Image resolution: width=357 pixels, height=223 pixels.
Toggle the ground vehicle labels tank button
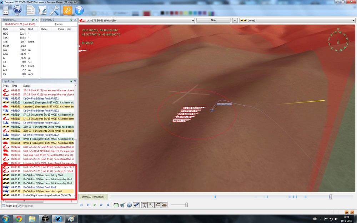(x=164, y=204)
